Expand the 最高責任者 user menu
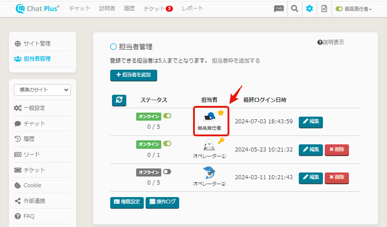This screenshot has height=227, width=387. point(354,9)
